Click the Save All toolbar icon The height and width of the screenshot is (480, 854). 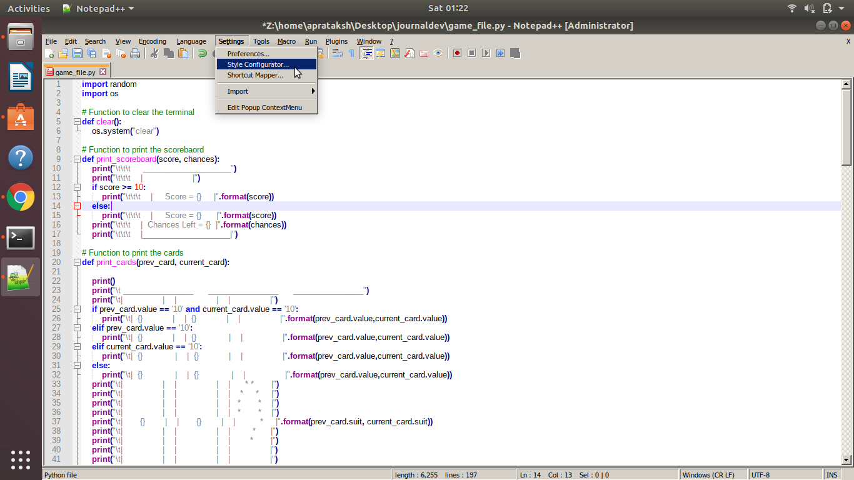(x=91, y=53)
